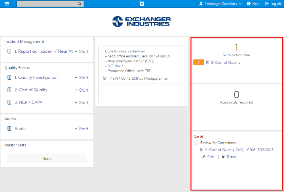Click the Incident Management section heading

click(24, 42)
